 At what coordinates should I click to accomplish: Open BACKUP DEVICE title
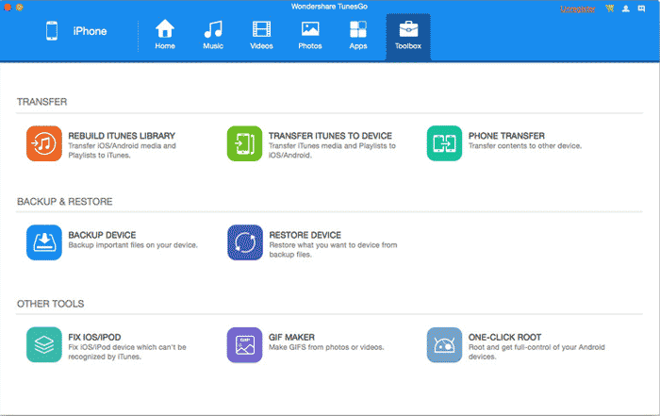102,235
